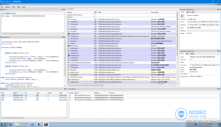Float the Decompilation panel
Viewport: 221px width, 127px height.
coord(63,37)
